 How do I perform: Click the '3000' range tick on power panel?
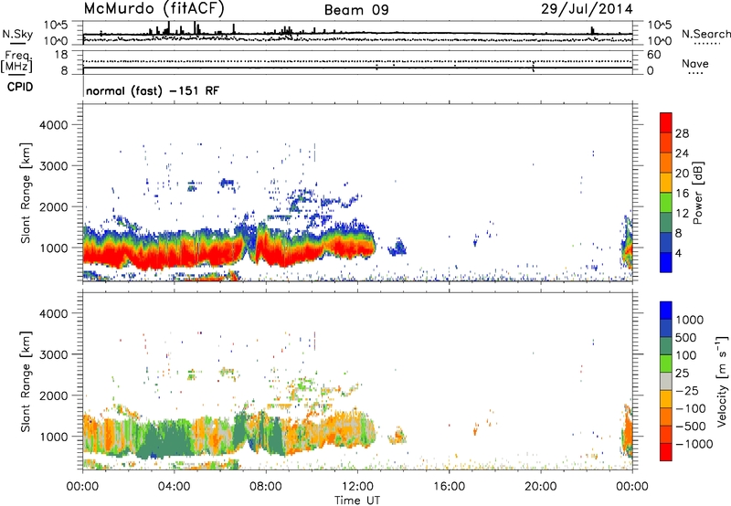53,166
